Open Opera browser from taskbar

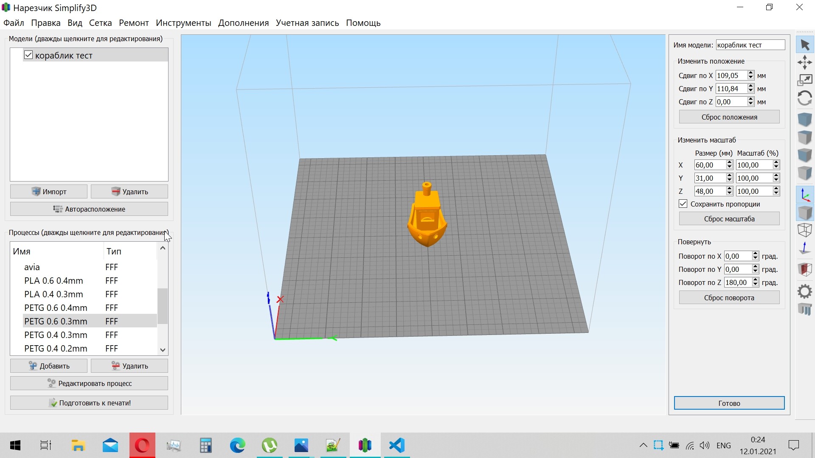(142, 445)
